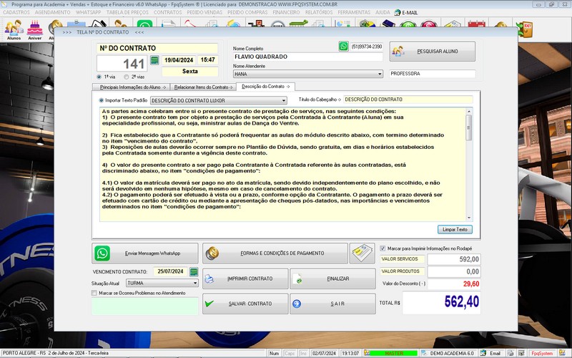Screen dimensions: 572x358
Task: Click the contract date field 19/04/2024
Action: click(x=179, y=60)
